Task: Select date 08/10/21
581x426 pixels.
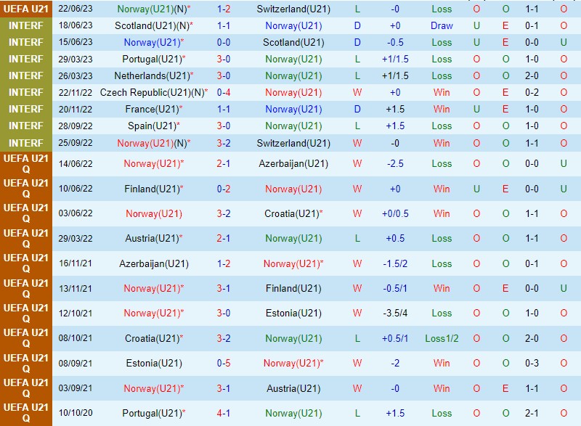Action: 76,338
